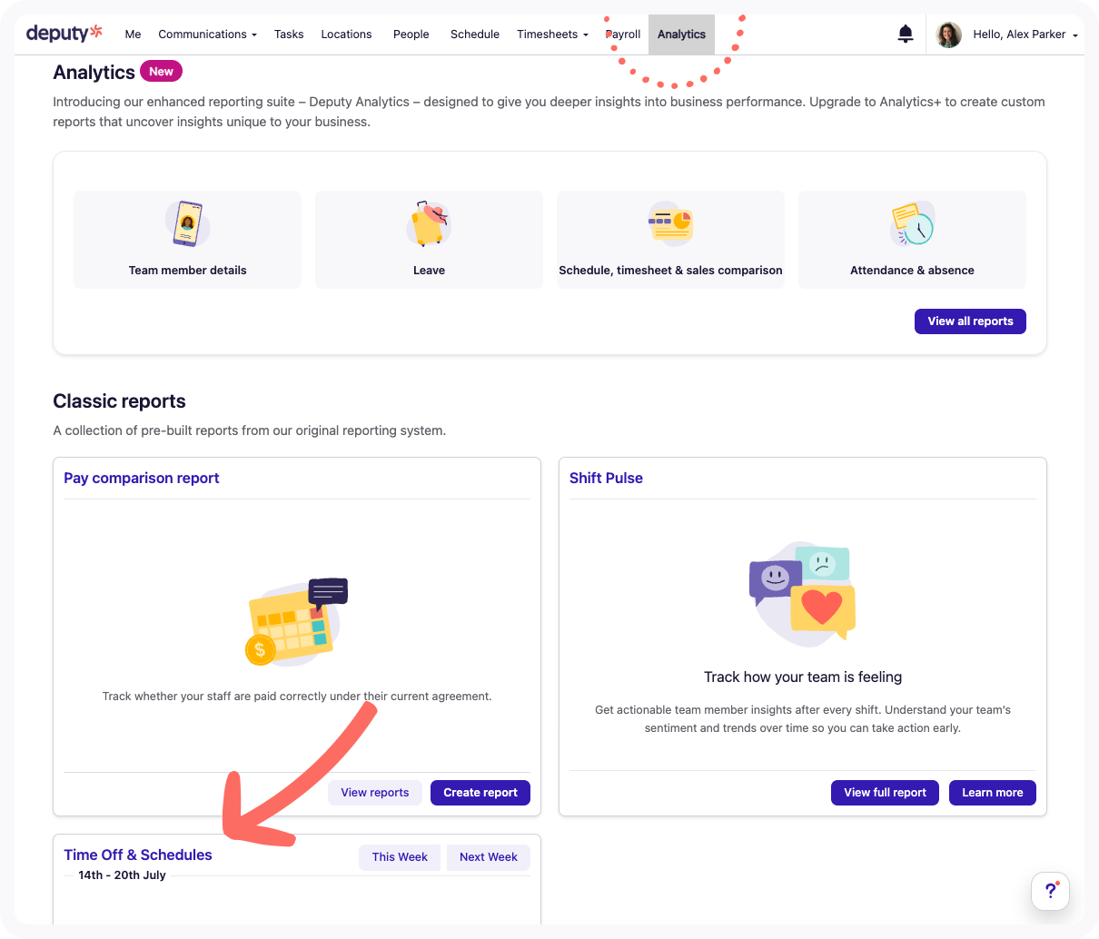Click View full report for Shift Pulse
This screenshot has width=1099, height=939.
coord(885,793)
